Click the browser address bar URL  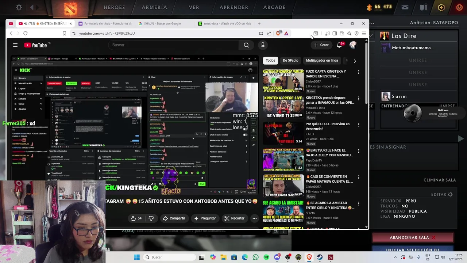pos(107,33)
